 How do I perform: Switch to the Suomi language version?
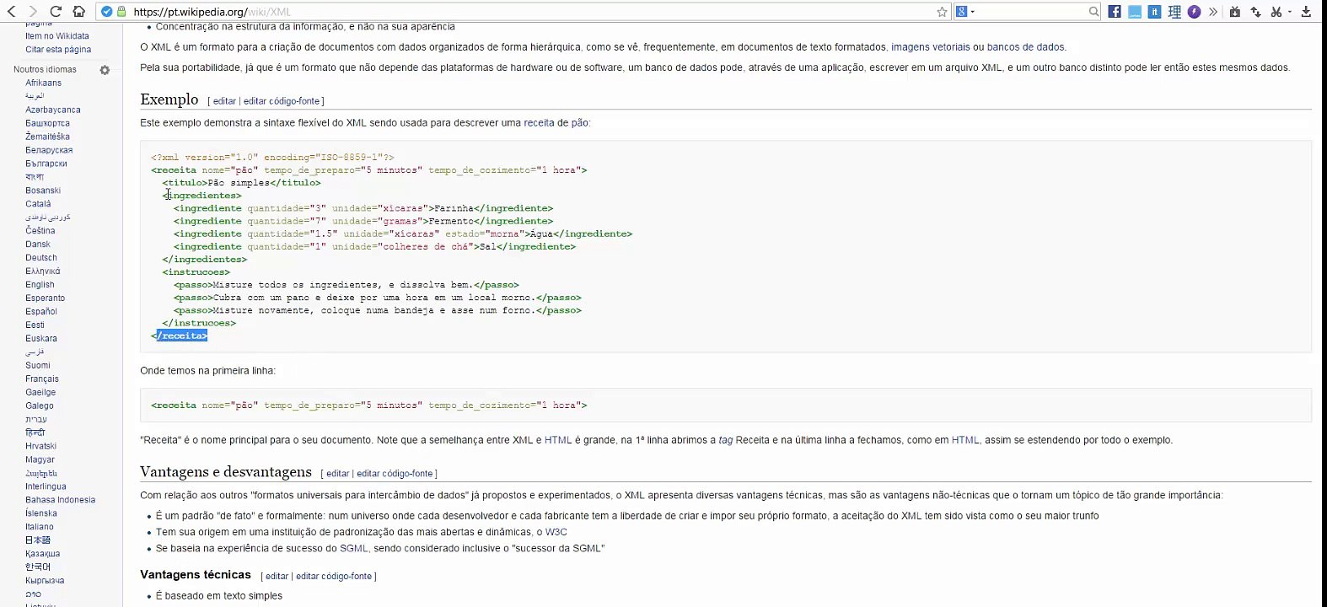[38, 366]
